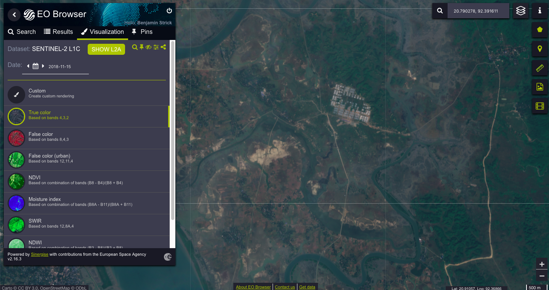Open map layers selector
The width and height of the screenshot is (549, 290).
521,11
